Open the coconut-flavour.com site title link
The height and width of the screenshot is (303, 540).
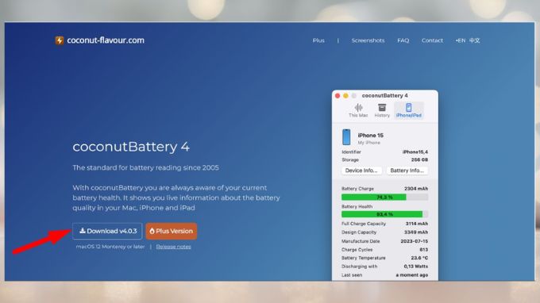pyautogui.click(x=106, y=40)
